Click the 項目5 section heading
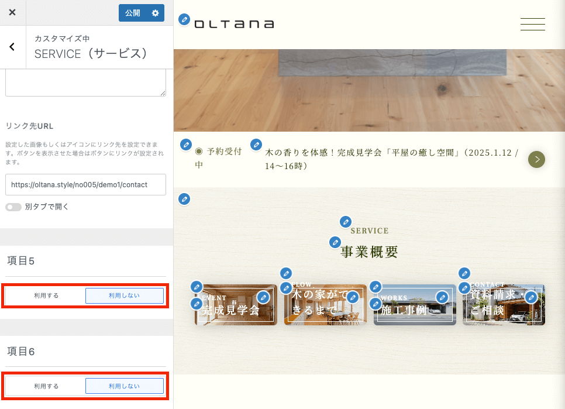Screen dimensions: 565x409 tap(21, 261)
